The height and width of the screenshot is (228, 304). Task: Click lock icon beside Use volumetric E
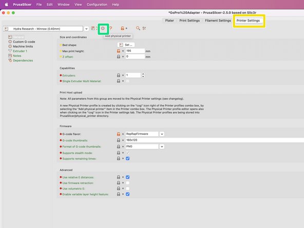coord(119,188)
